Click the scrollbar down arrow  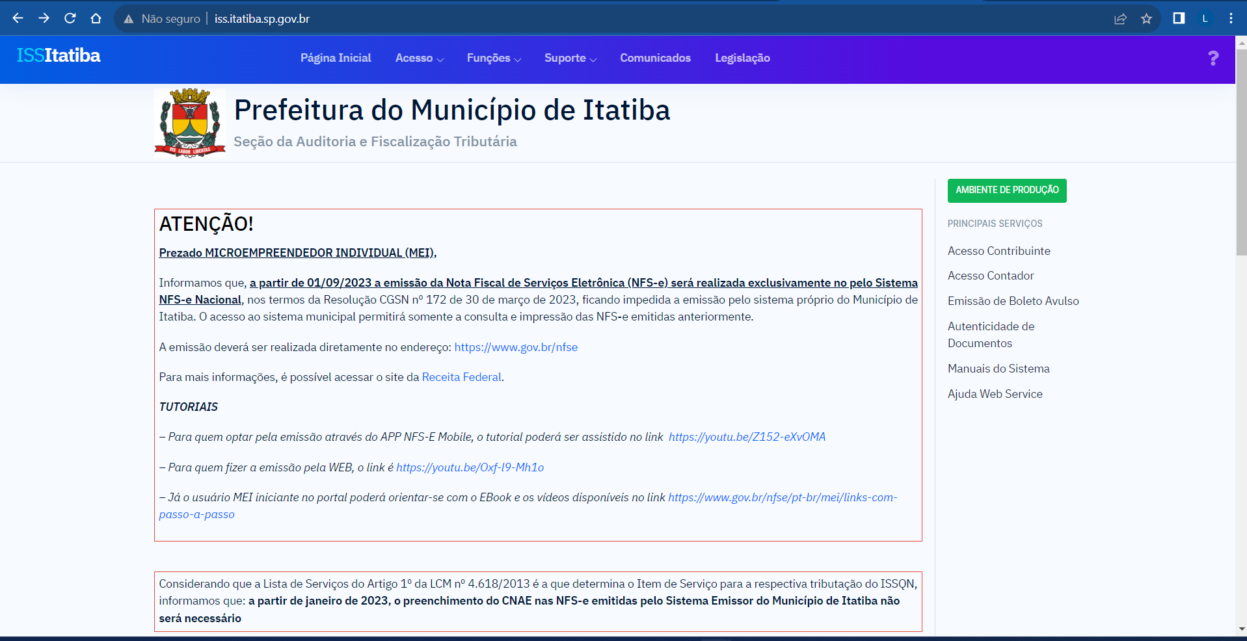(1241, 629)
